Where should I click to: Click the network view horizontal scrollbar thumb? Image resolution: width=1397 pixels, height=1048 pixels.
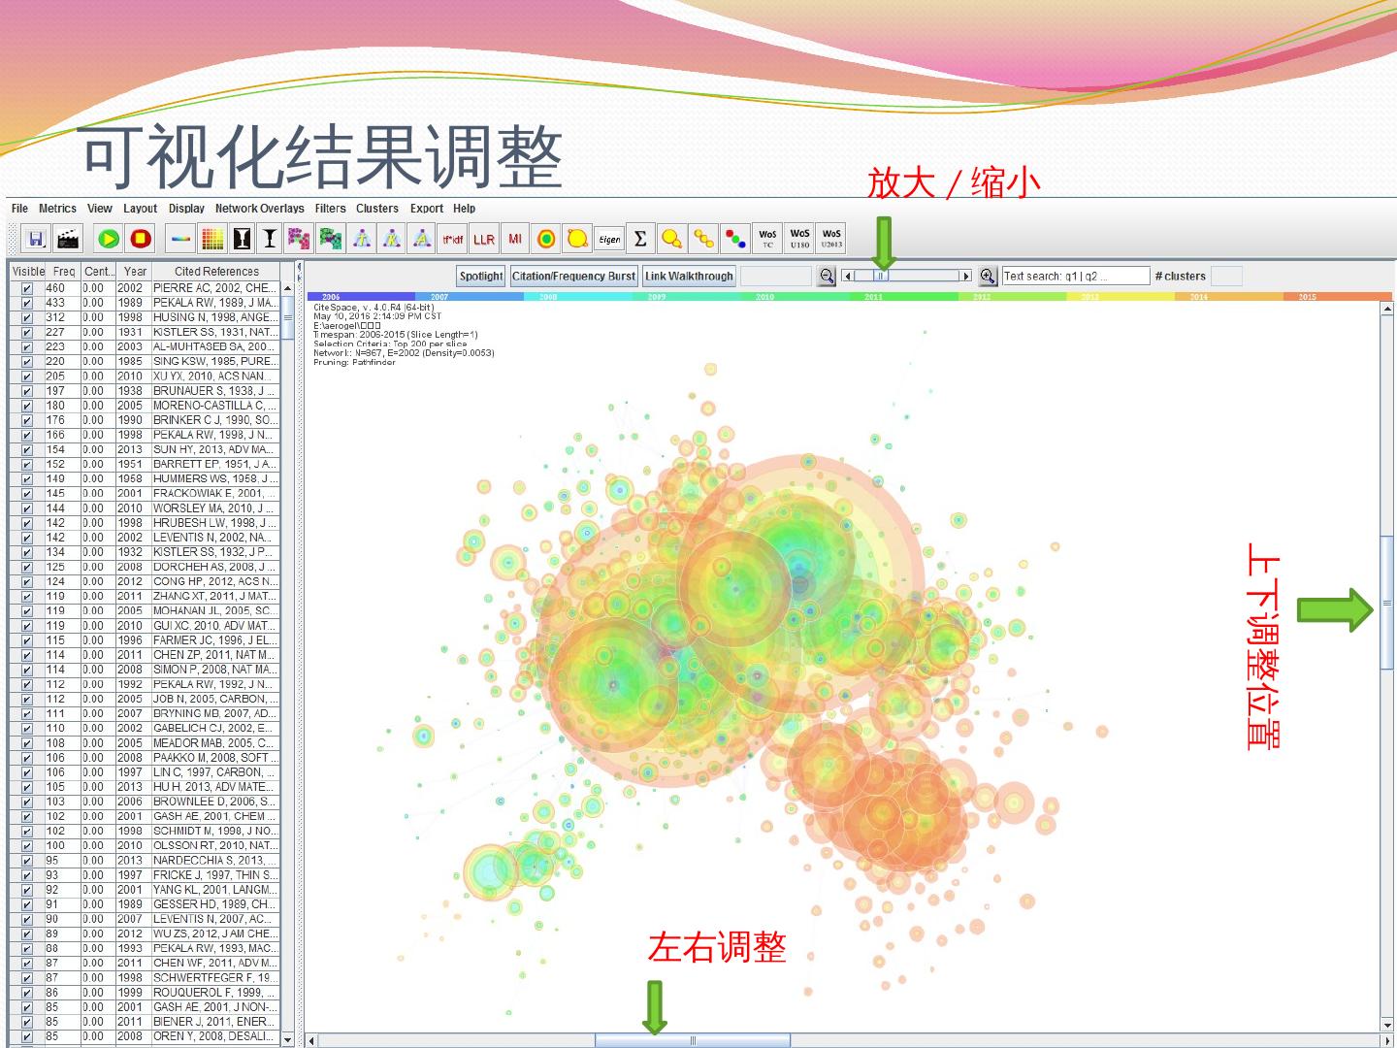pyautogui.click(x=693, y=1041)
